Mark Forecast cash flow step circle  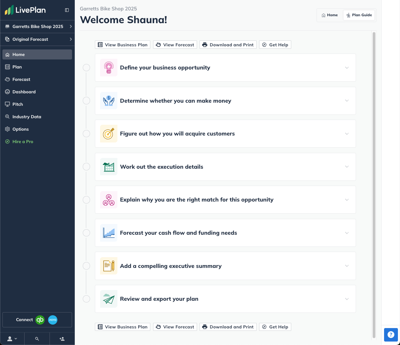tap(87, 233)
